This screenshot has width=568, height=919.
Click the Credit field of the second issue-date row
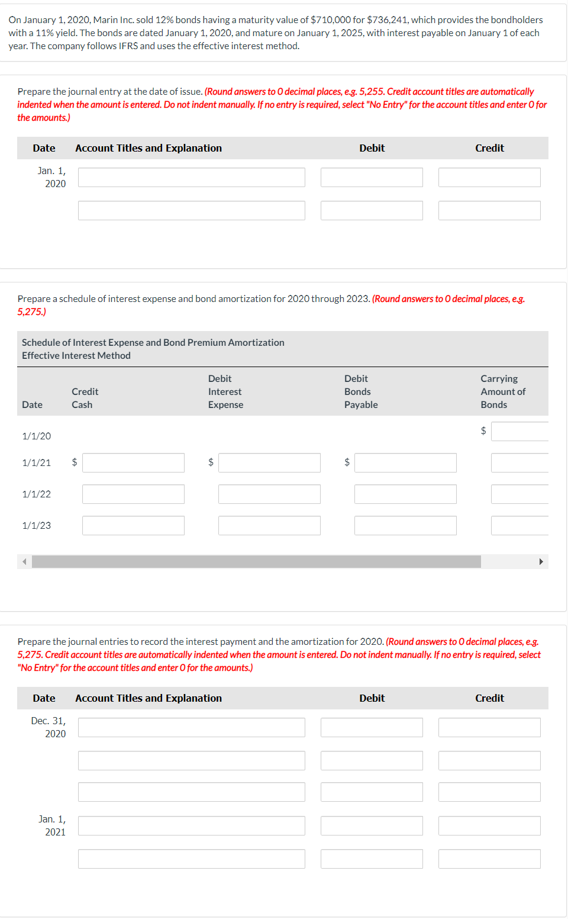pos(489,210)
